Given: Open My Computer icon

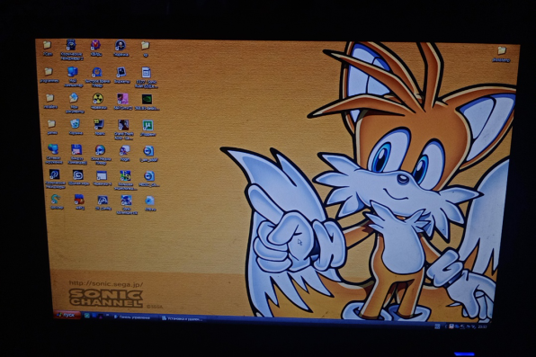Looking at the screenshot, I should [73, 76].
